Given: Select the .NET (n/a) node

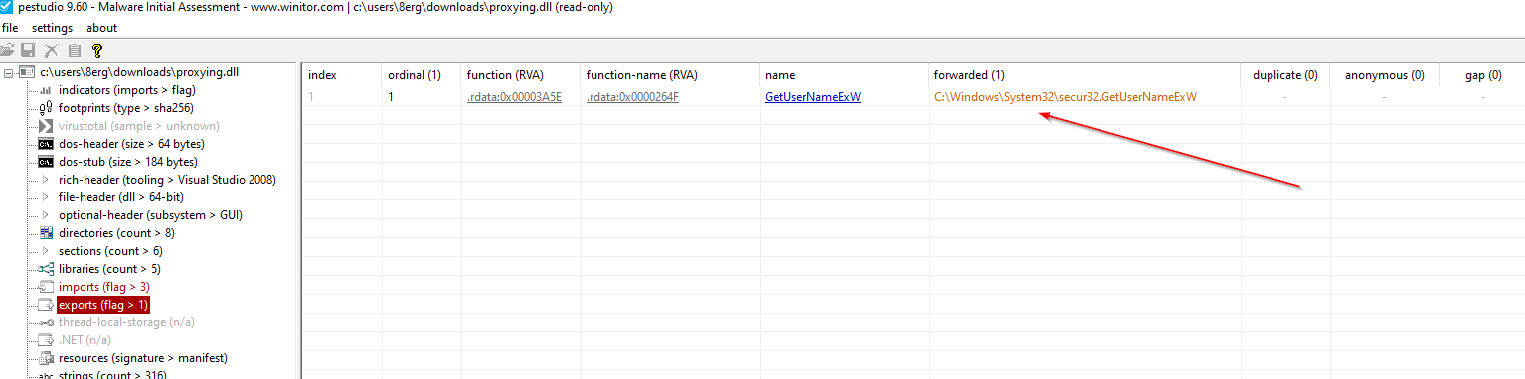Looking at the screenshot, I should point(85,340).
